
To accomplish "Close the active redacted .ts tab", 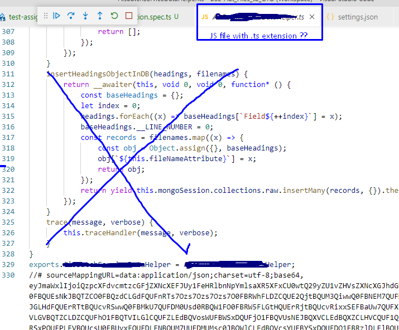I will tap(312, 17).
